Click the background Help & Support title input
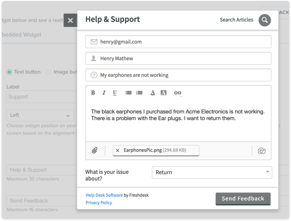Image resolution: width=291 pixels, height=221 pixels. click(42, 170)
